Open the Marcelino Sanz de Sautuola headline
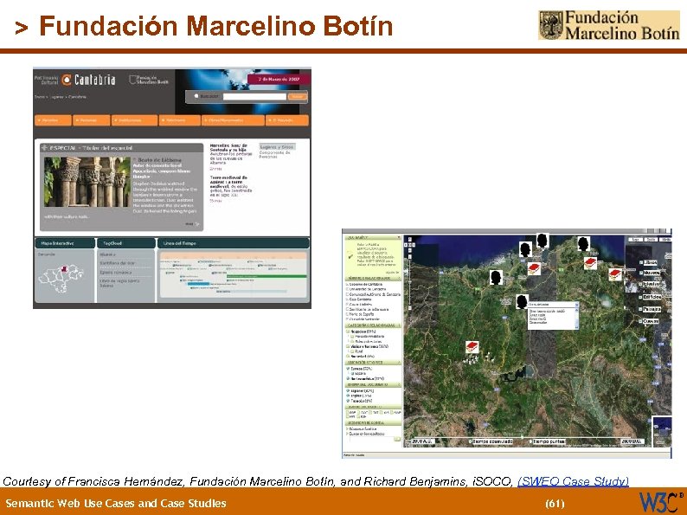 click(x=228, y=147)
